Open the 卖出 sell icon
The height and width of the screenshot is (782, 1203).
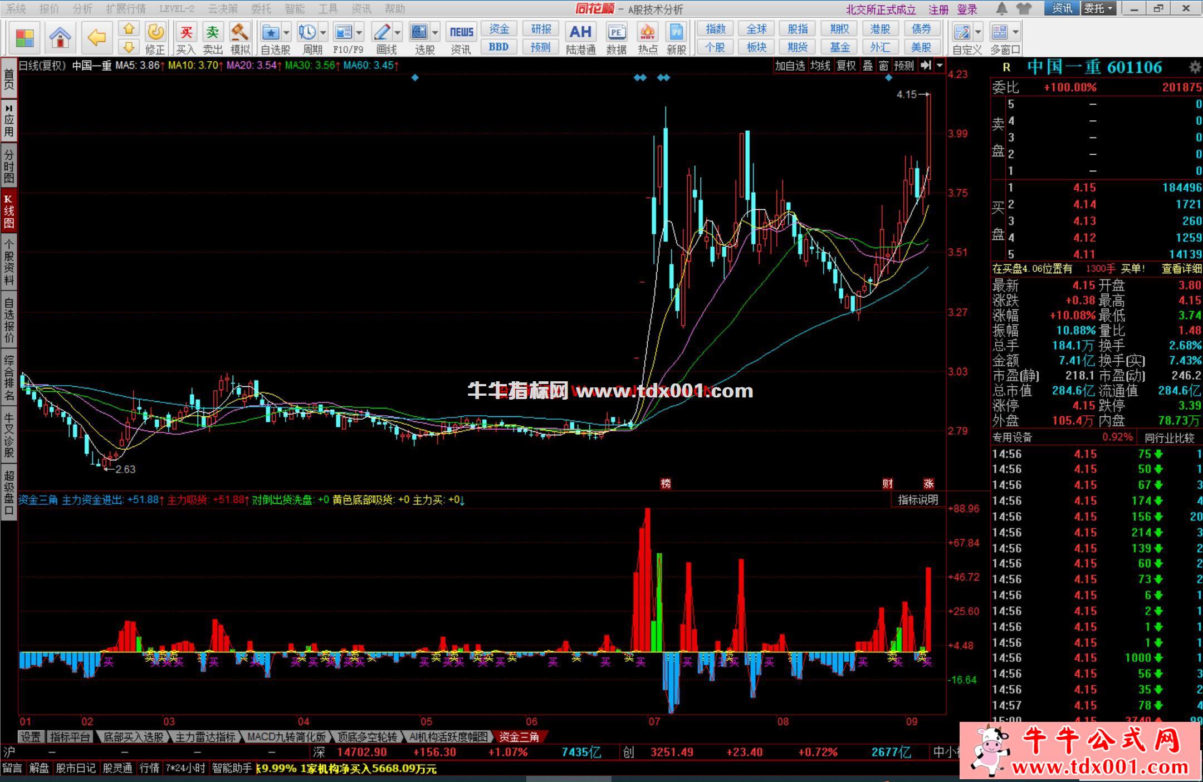pos(213,32)
